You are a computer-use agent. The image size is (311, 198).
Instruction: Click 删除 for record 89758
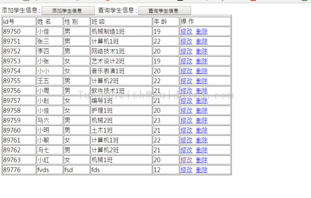202,110
